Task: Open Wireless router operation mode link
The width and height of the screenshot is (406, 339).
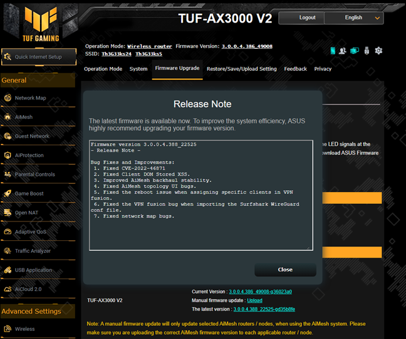Action: (x=150, y=46)
